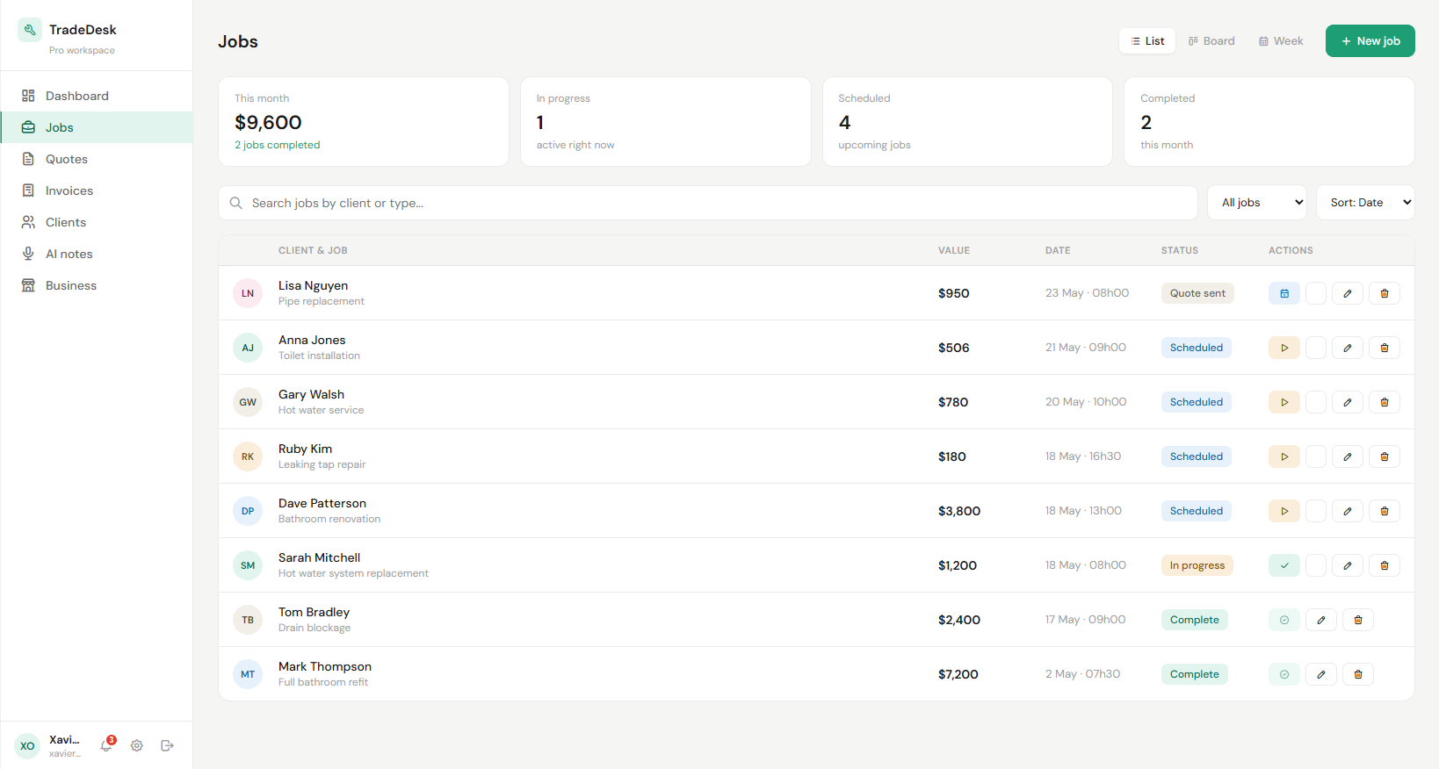Click the log out icon

tap(167, 745)
